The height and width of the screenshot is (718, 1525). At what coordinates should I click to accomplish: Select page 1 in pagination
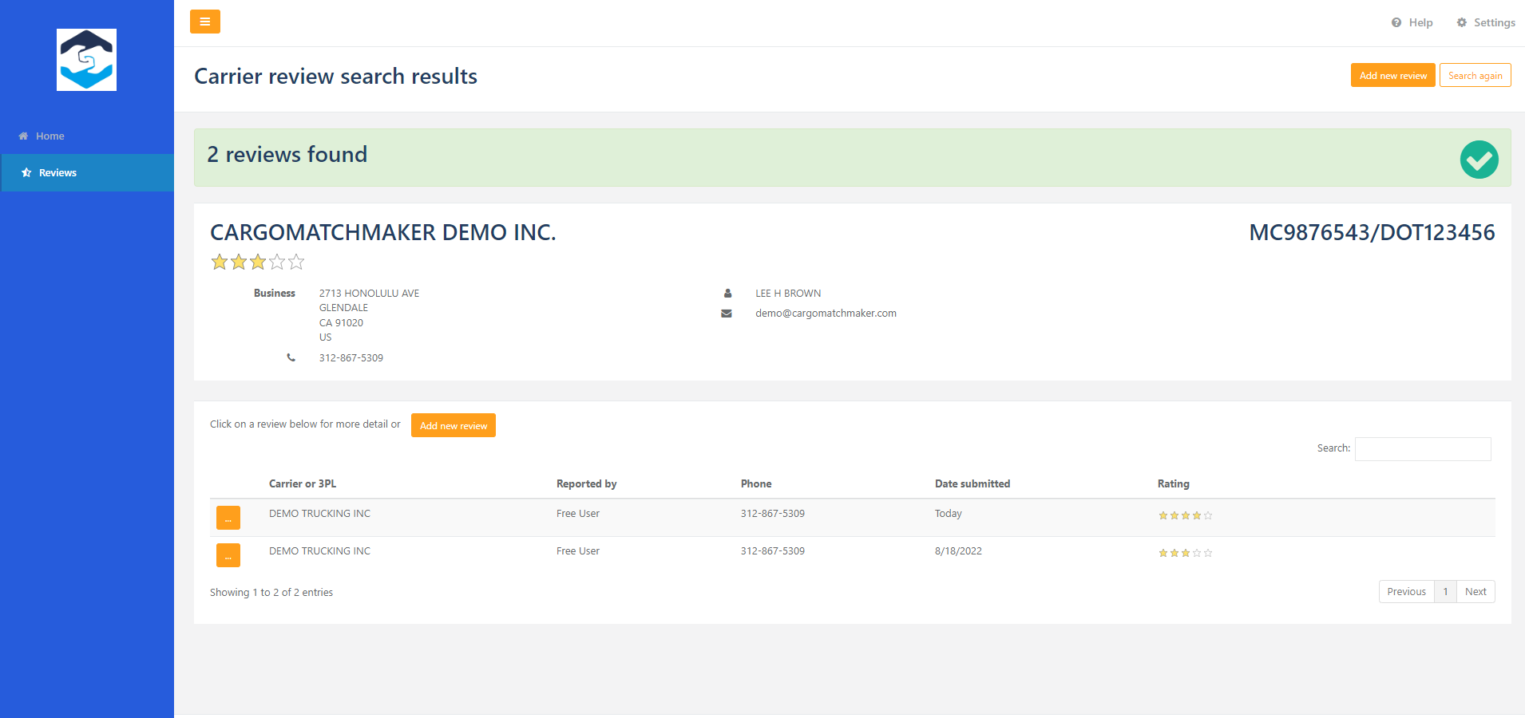point(1445,592)
